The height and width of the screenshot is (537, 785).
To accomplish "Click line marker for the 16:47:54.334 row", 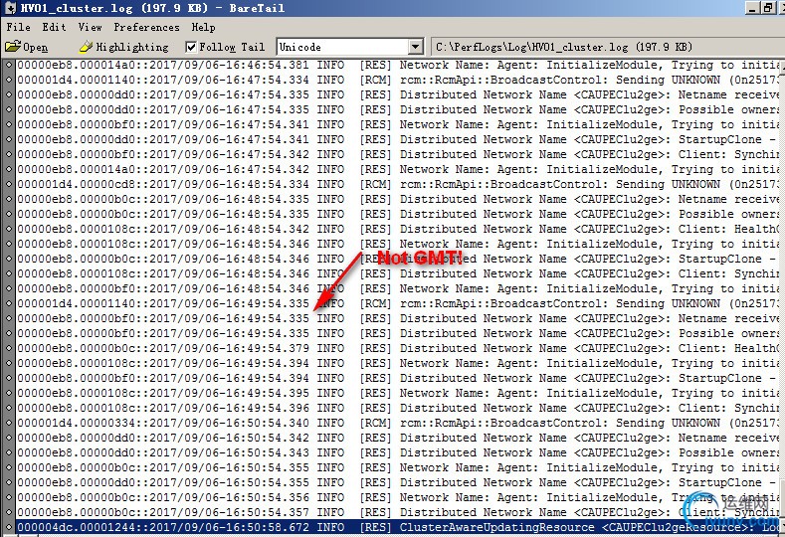I will 9,81.
